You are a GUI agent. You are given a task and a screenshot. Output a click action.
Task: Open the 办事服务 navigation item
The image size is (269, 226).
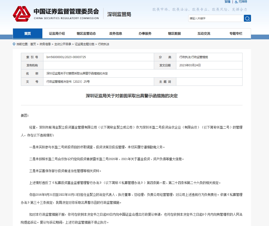pos(145,34)
